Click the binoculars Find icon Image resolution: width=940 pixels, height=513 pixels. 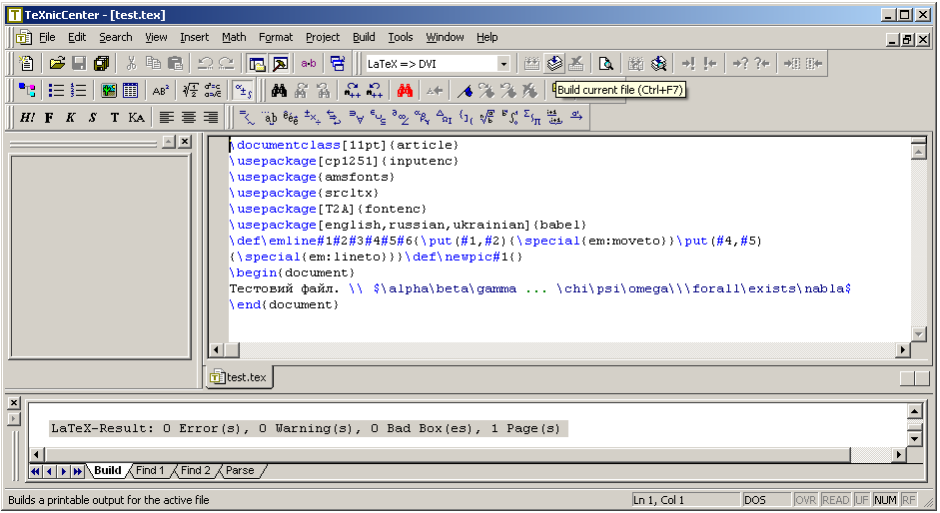tap(280, 91)
